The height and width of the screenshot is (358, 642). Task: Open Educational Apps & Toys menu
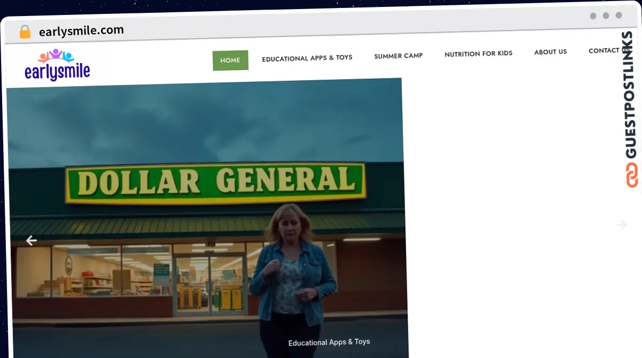point(307,58)
